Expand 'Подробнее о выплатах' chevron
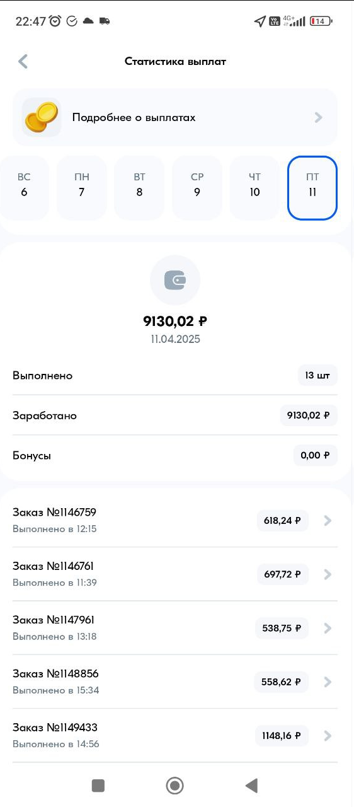This screenshot has width=354, height=807. [x=319, y=117]
